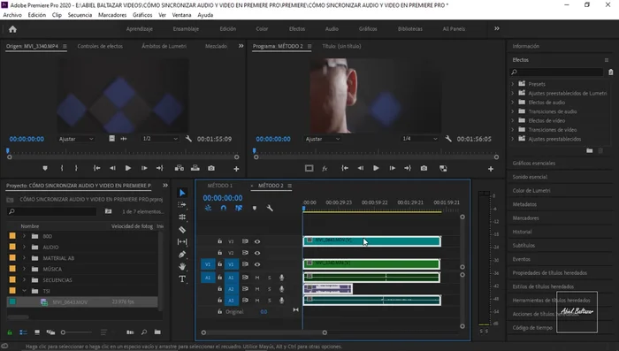
Task: Click the new bin icon in Project panel
Action: pos(157,332)
